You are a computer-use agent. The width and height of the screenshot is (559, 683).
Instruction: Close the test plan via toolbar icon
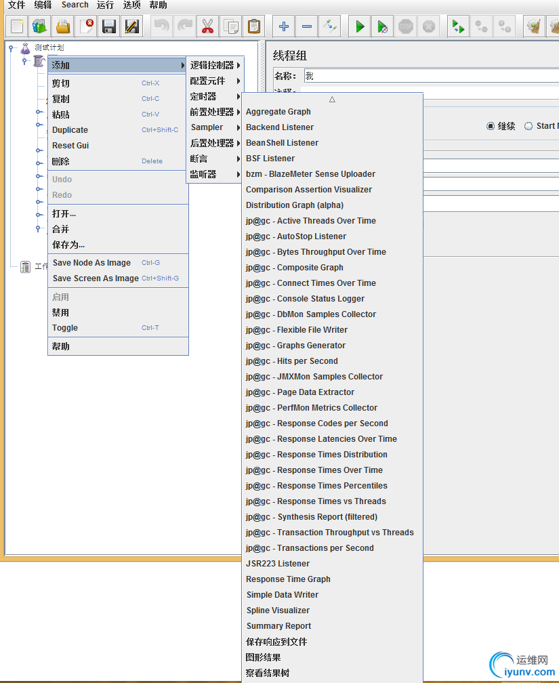86,26
